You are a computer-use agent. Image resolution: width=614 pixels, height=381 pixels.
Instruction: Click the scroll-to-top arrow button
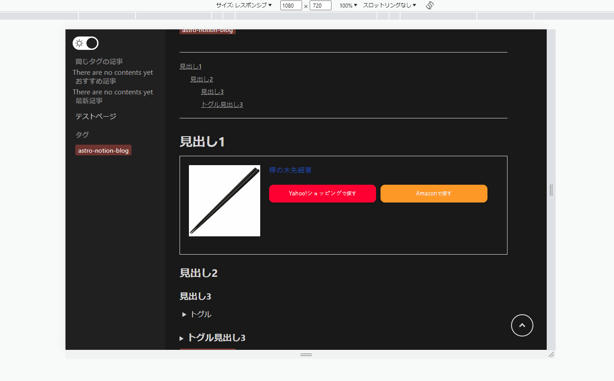point(522,325)
